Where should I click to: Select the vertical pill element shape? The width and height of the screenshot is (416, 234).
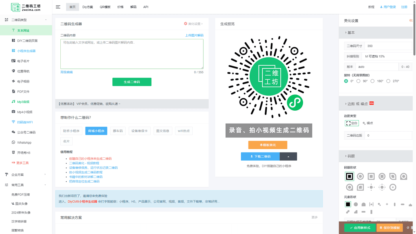[395, 204]
